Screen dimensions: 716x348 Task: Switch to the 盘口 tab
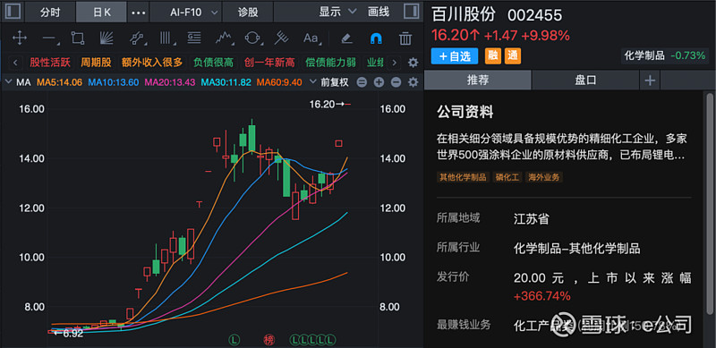tap(585, 81)
